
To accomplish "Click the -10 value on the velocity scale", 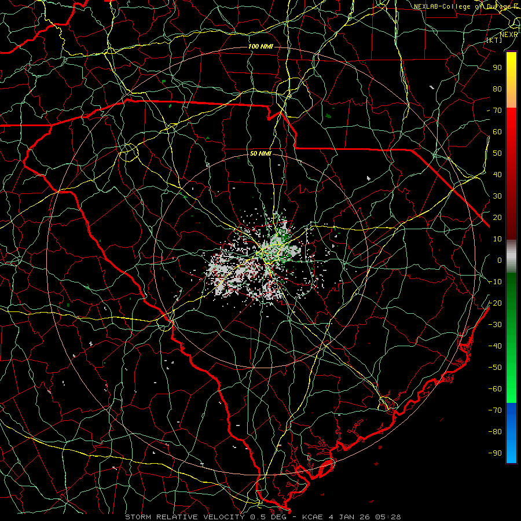I will point(495,282).
